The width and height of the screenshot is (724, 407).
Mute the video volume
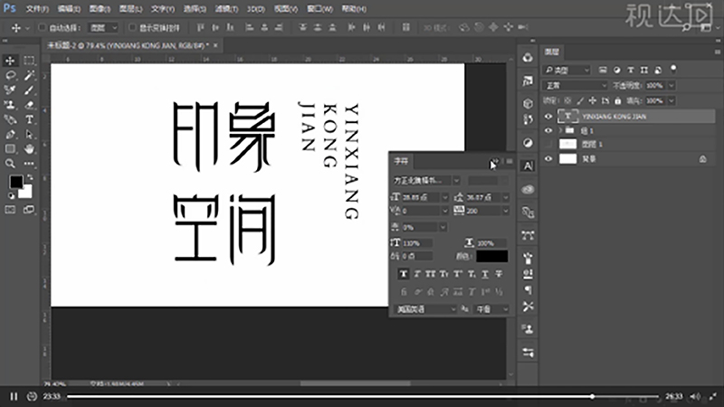[x=695, y=396]
